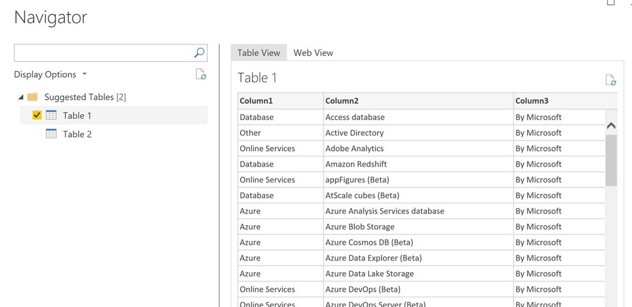
Task: Click the Column2 header
Action: click(342, 101)
